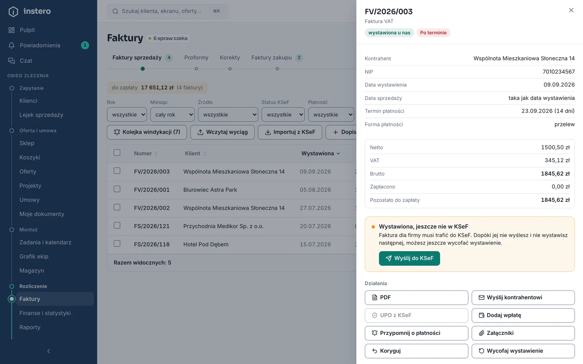The height and width of the screenshot is (364, 583).
Task: Tick the checkbox for FV/2026/003
Action: pyautogui.click(x=117, y=171)
